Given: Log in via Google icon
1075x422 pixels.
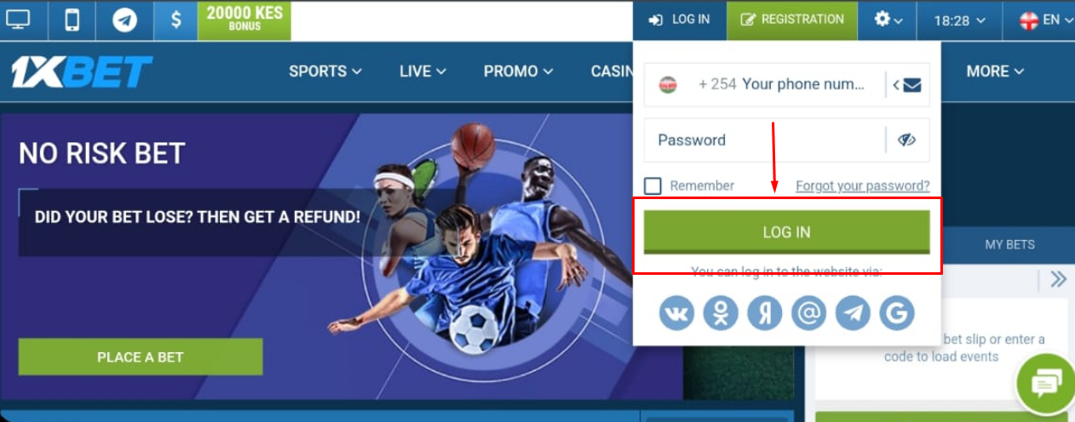Looking at the screenshot, I should click(x=896, y=313).
